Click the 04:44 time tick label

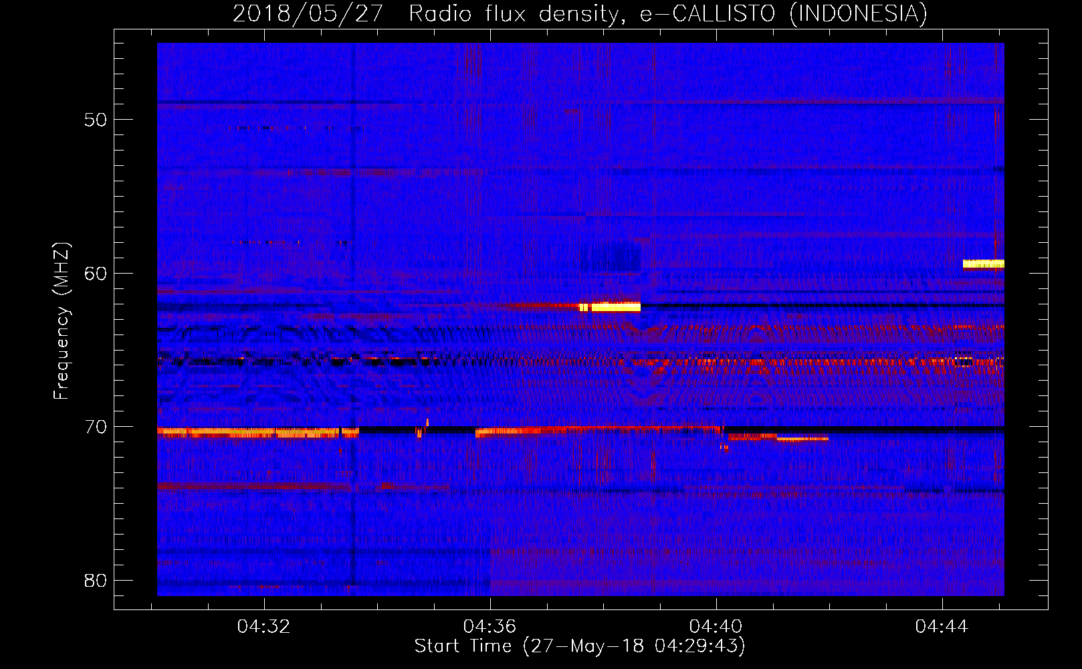942,627
